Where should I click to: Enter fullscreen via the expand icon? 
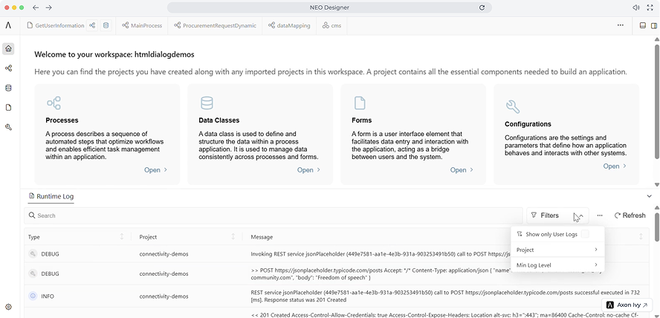649,7
